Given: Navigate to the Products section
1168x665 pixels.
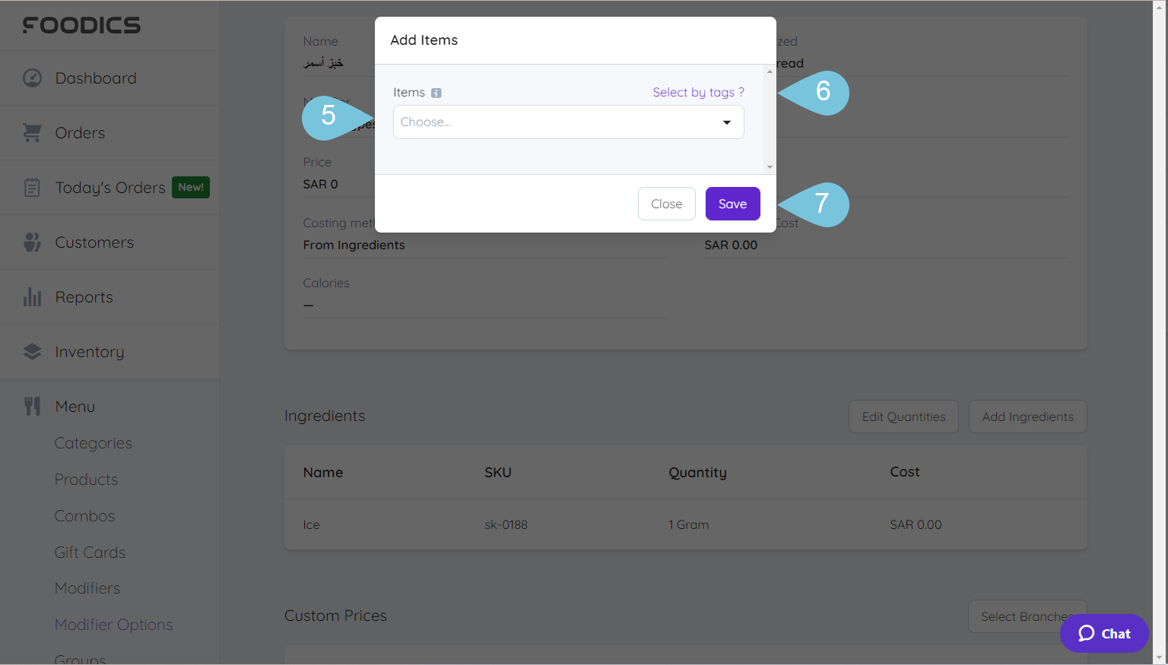Looking at the screenshot, I should (x=86, y=479).
